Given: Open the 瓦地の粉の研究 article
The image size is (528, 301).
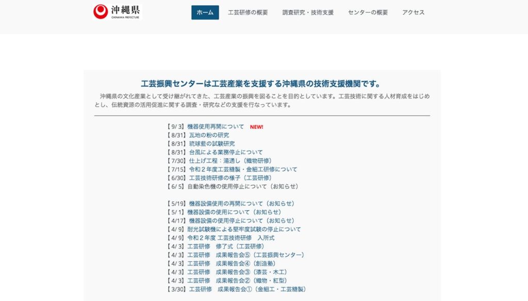Looking at the screenshot, I should [210, 135].
